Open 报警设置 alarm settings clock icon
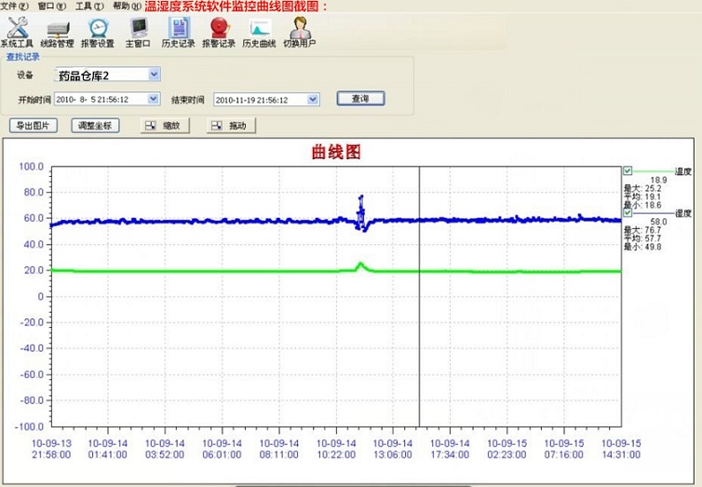The height and width of the screenshot is (487, 702). [98, 33]
